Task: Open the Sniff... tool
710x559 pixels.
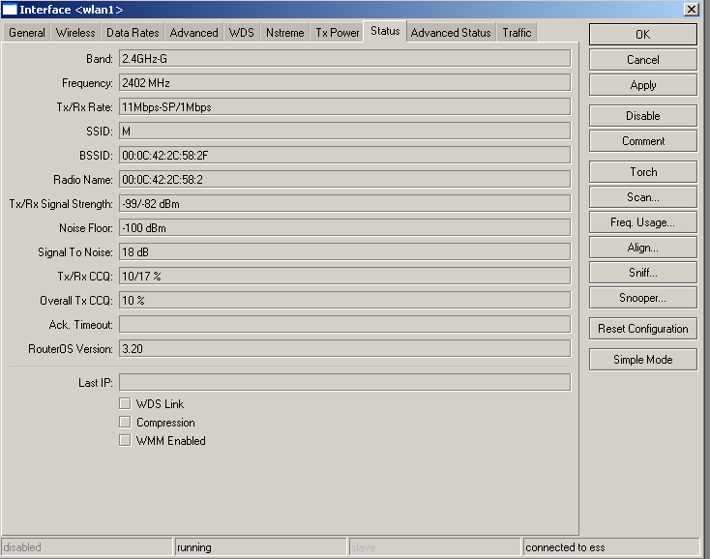Action: pos(642,273)
